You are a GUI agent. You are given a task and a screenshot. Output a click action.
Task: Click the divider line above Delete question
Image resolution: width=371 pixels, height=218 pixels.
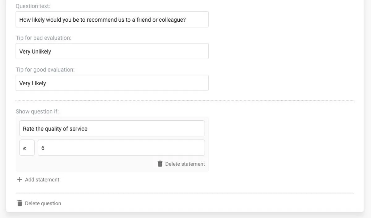coord(185,193)
